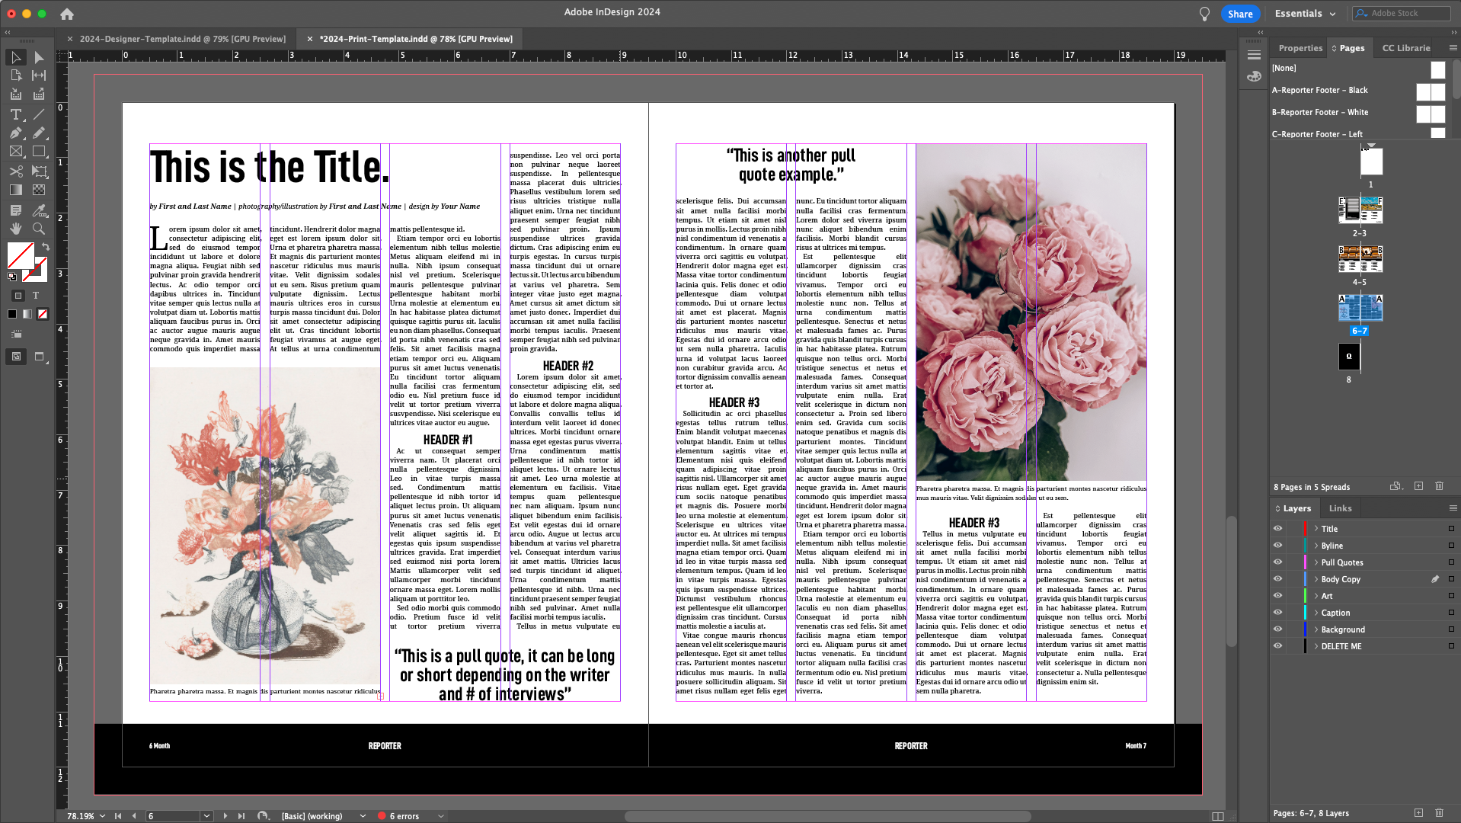Select the Gradient Feather tool
Image resolution: width=1461 pixels, height=823 pixels.
click(x=39, y=190)
